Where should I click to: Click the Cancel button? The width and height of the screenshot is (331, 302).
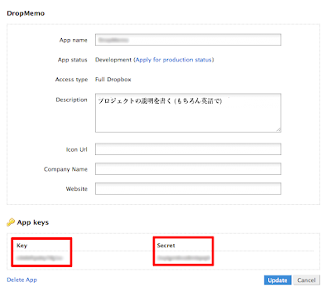(306, 280)
